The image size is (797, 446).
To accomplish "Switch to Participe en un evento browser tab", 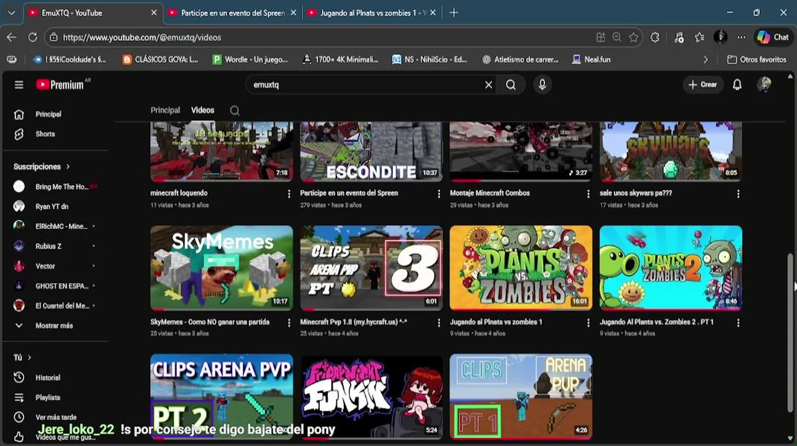I will pos(232,12).
